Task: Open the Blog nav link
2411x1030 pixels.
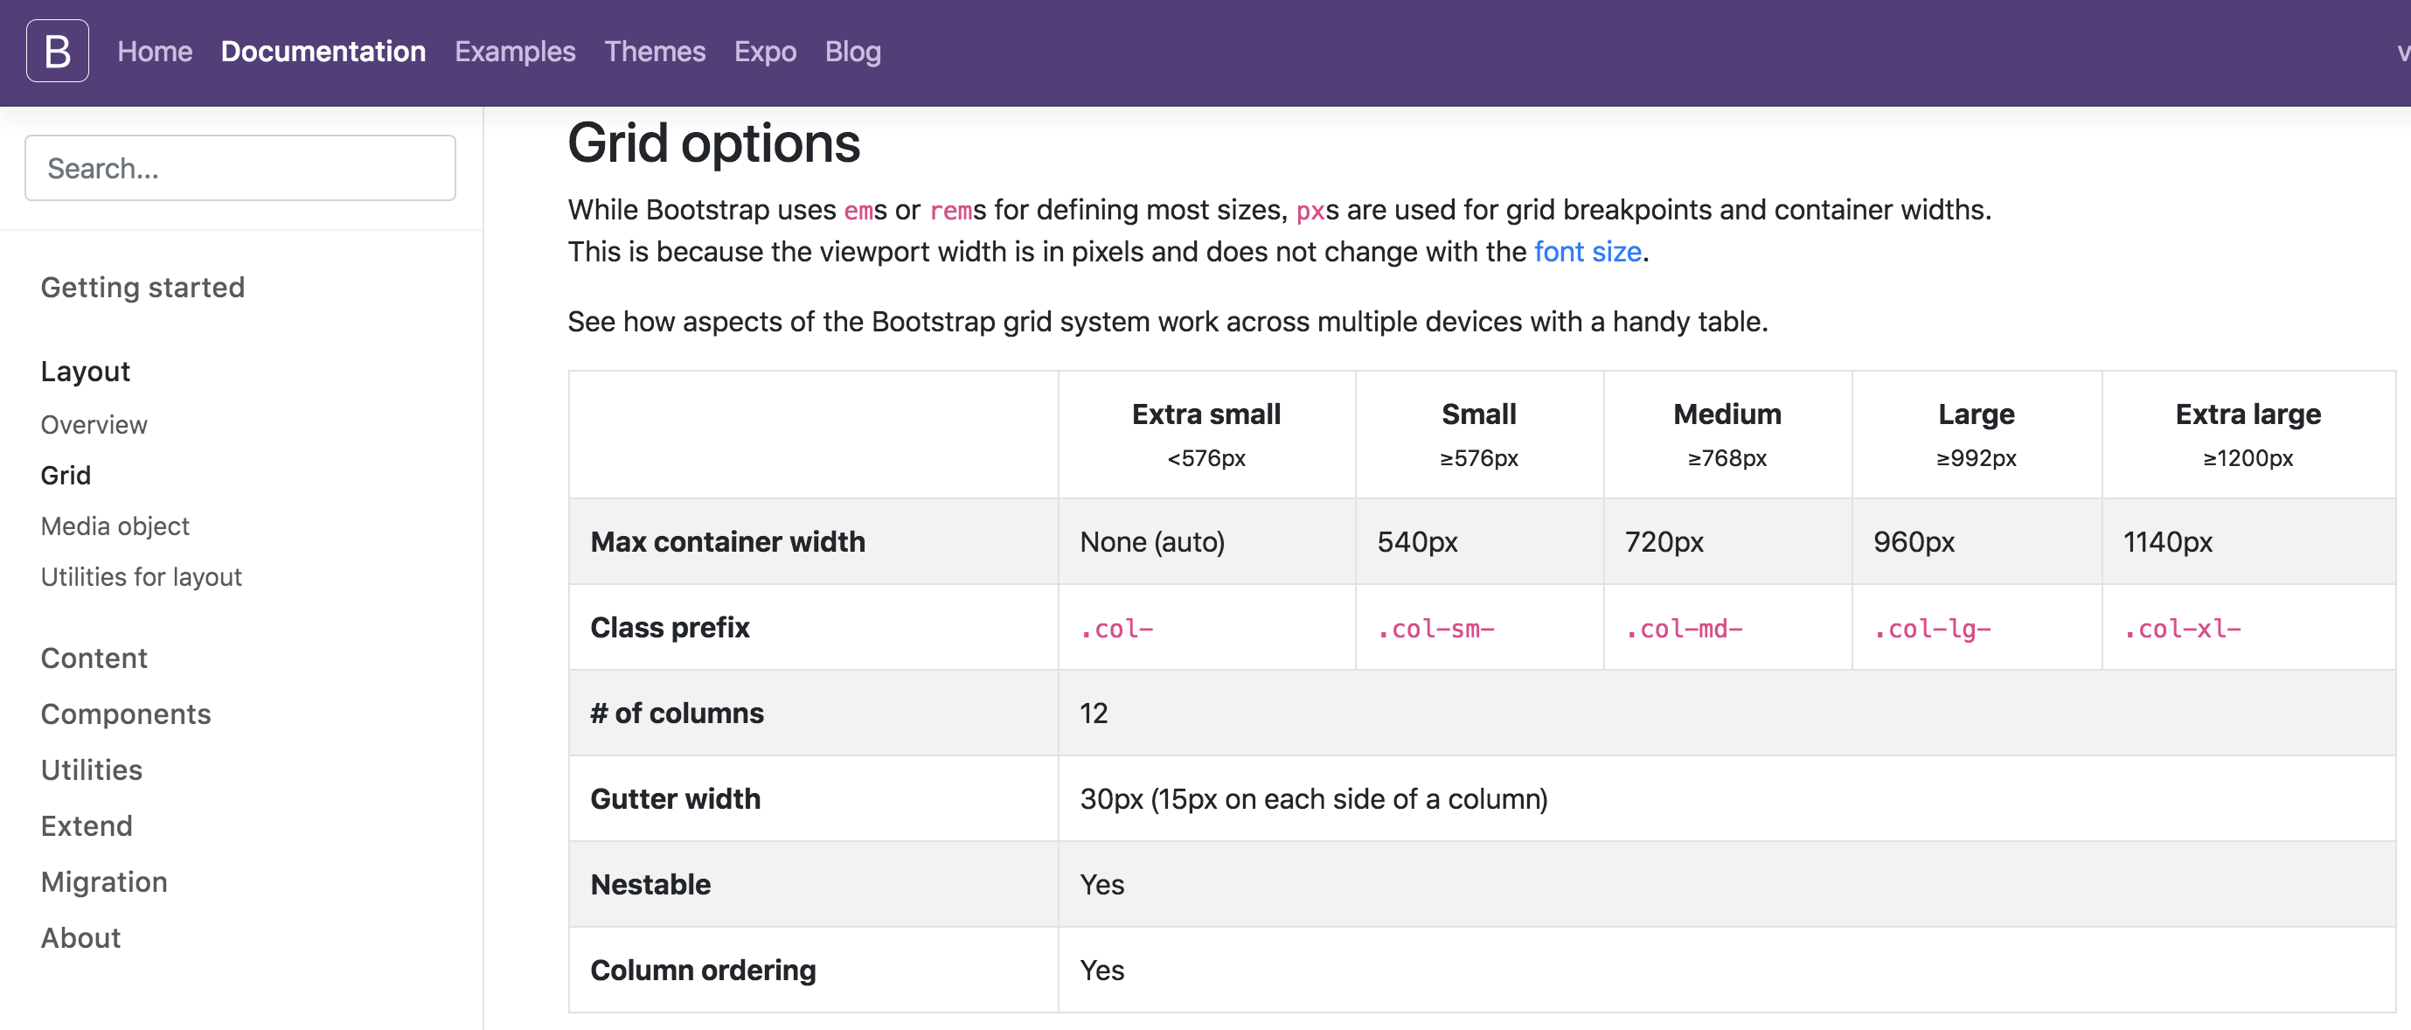Action: point(852,52)
